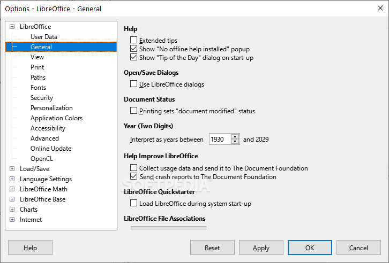Image resolution: width=389 pixels, height=263 pixels.
Task: Enable the Extended tips checkbox
Action: 133,40
